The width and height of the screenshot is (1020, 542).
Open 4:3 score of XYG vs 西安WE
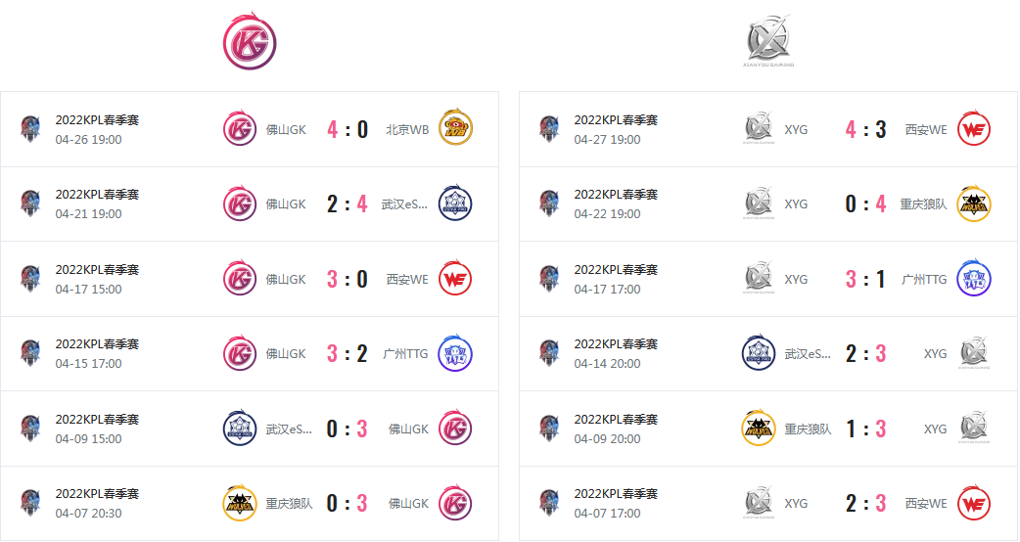[866, 129]
